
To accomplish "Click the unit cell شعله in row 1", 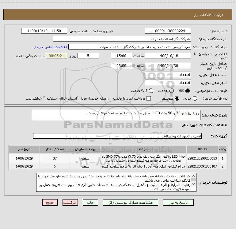I will click(85, 158).
